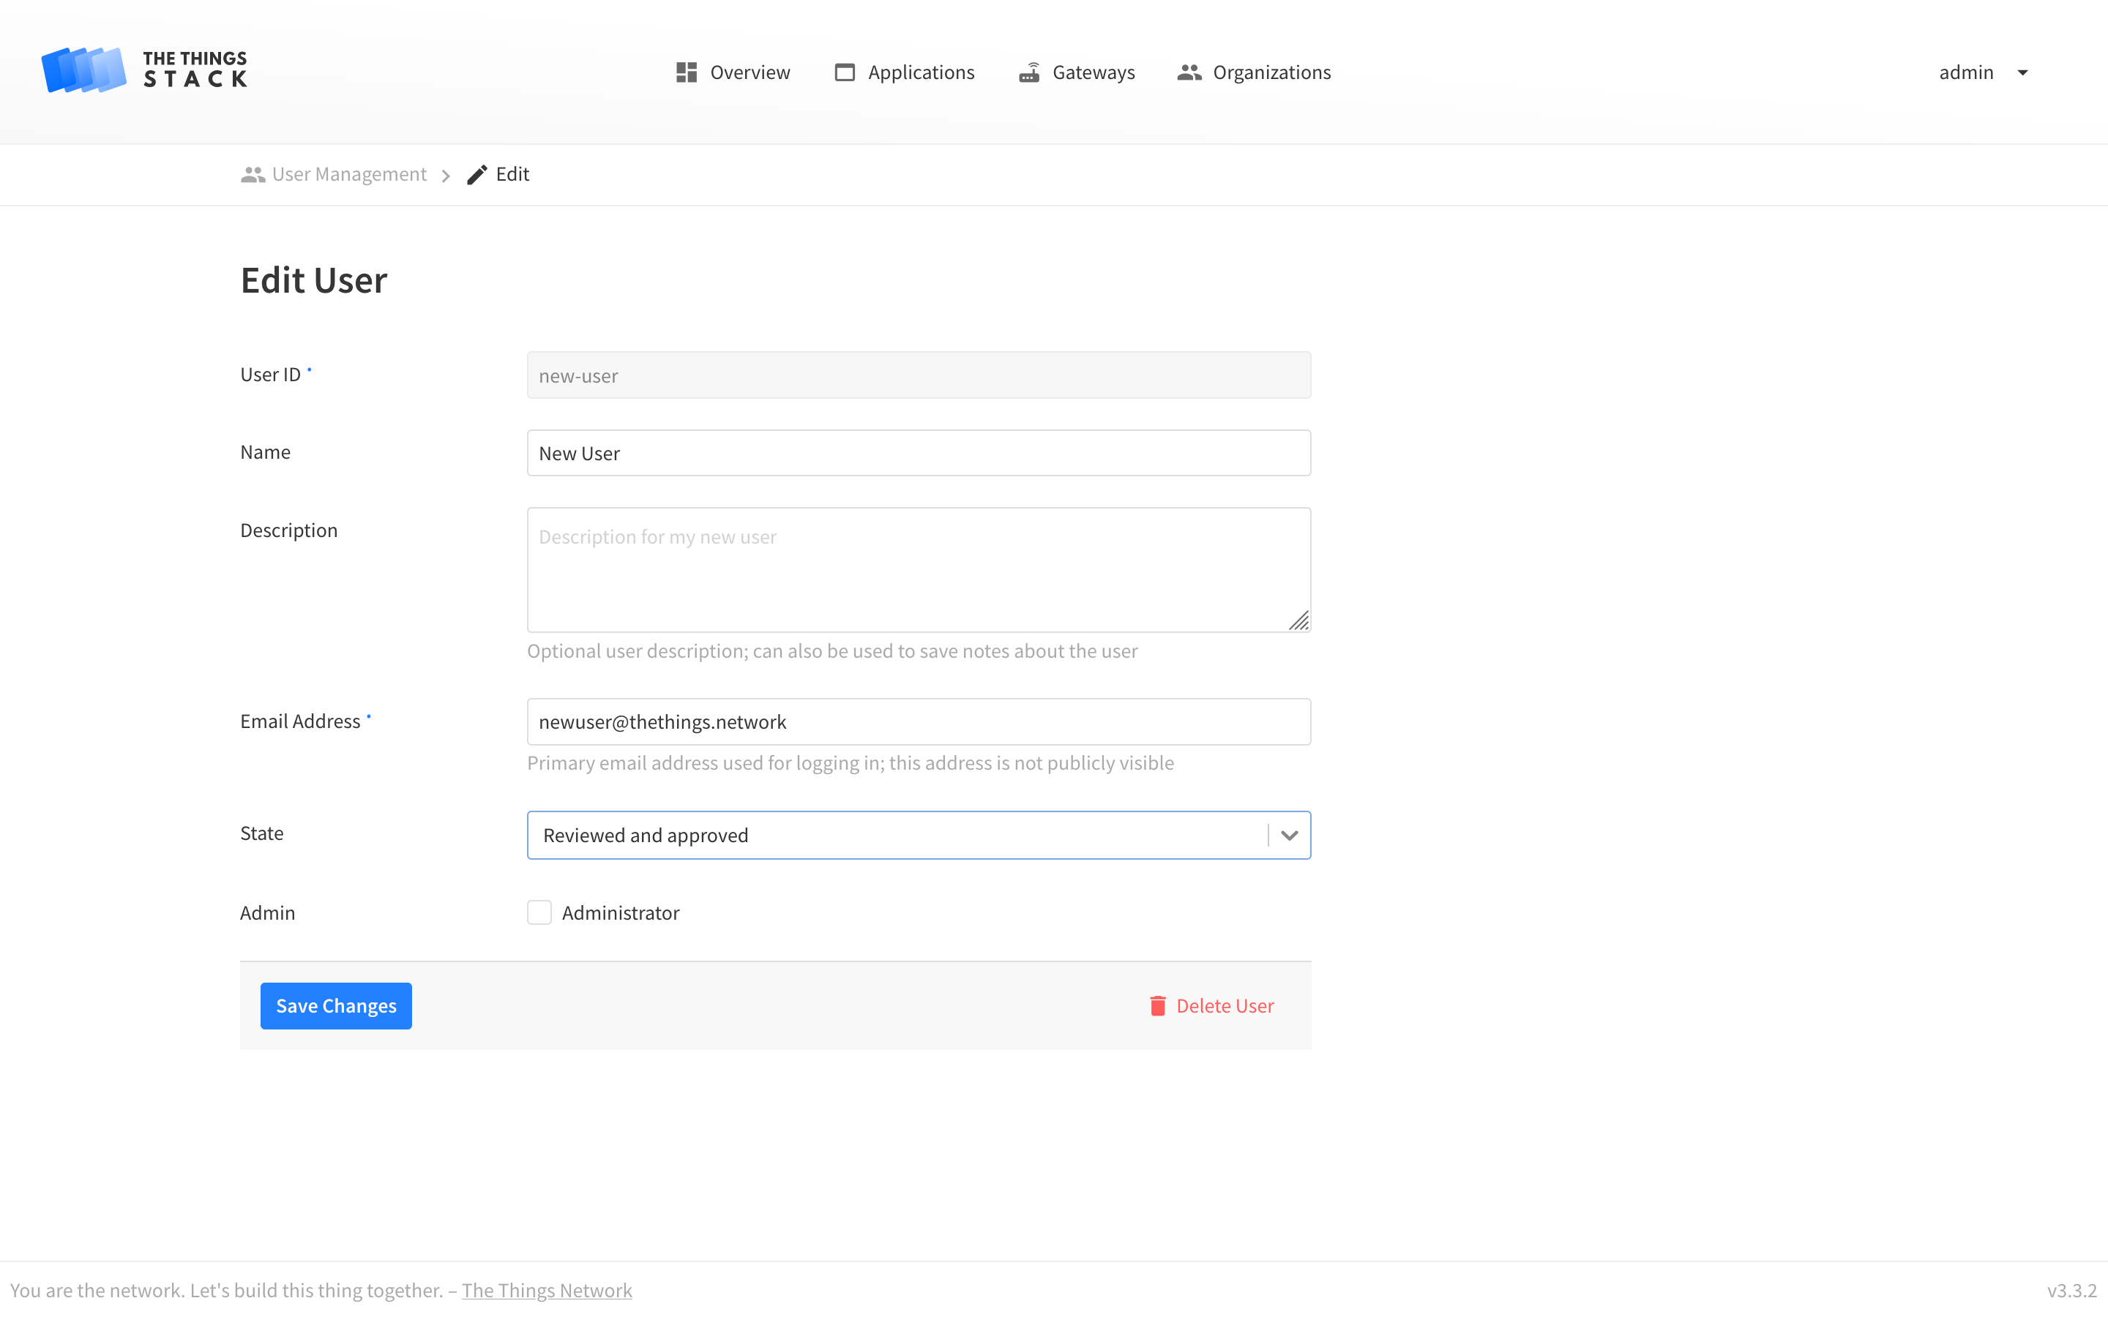This screenshot has height=1317, width=2108.
Task: Enable the Administrator checkbox
Action: click(x=539, y=912)
